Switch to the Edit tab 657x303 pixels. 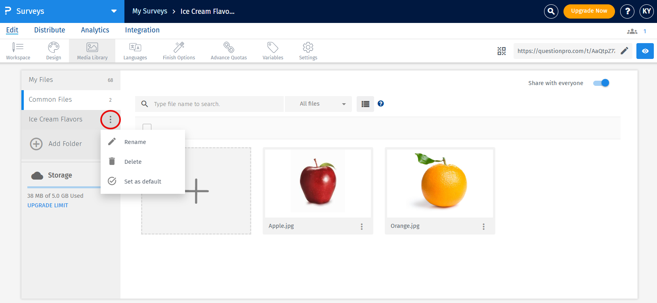[12, 30]
